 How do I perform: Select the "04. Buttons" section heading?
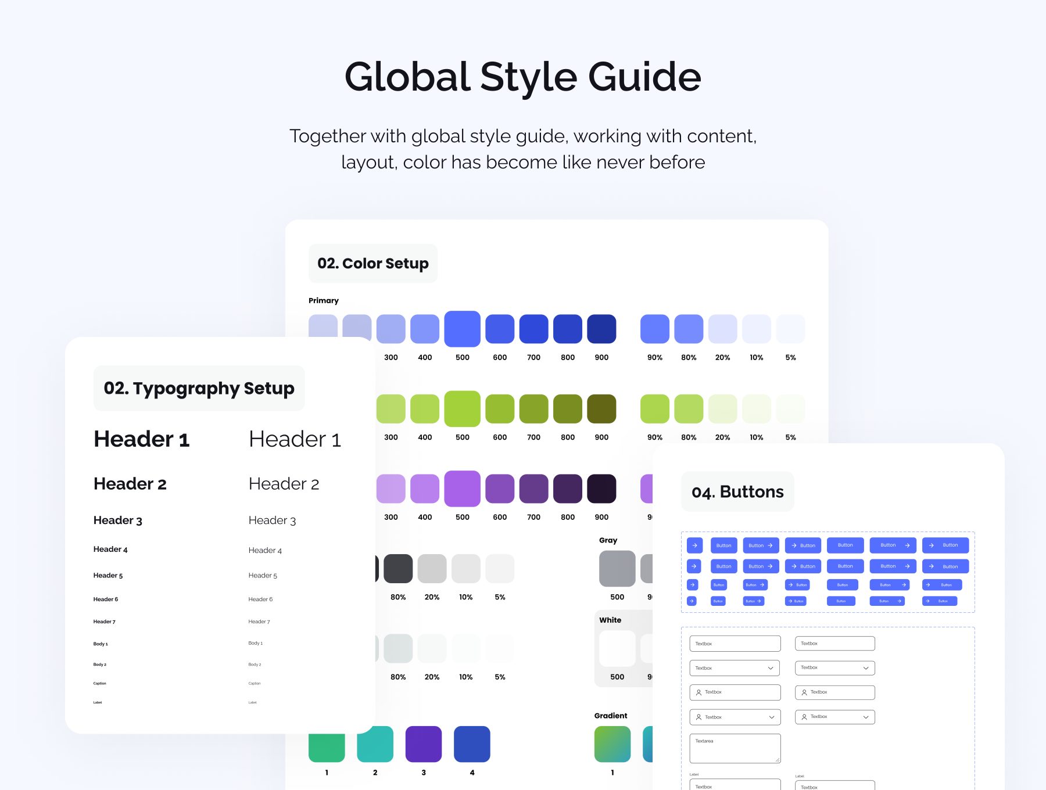click(737, 492)
